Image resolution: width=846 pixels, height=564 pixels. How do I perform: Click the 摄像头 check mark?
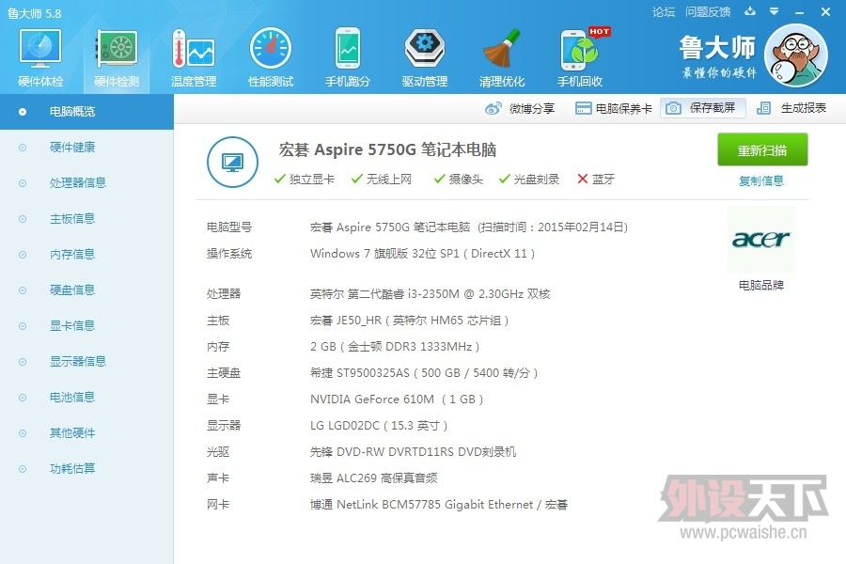[439, 179]
